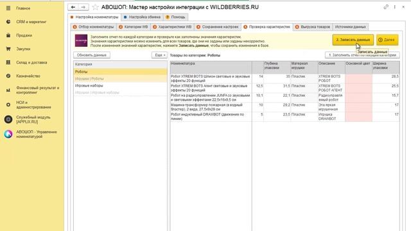Screen dimensions: 411x231
Task: Open Сохранение настроек step tab
Action: tap(218, 27)
